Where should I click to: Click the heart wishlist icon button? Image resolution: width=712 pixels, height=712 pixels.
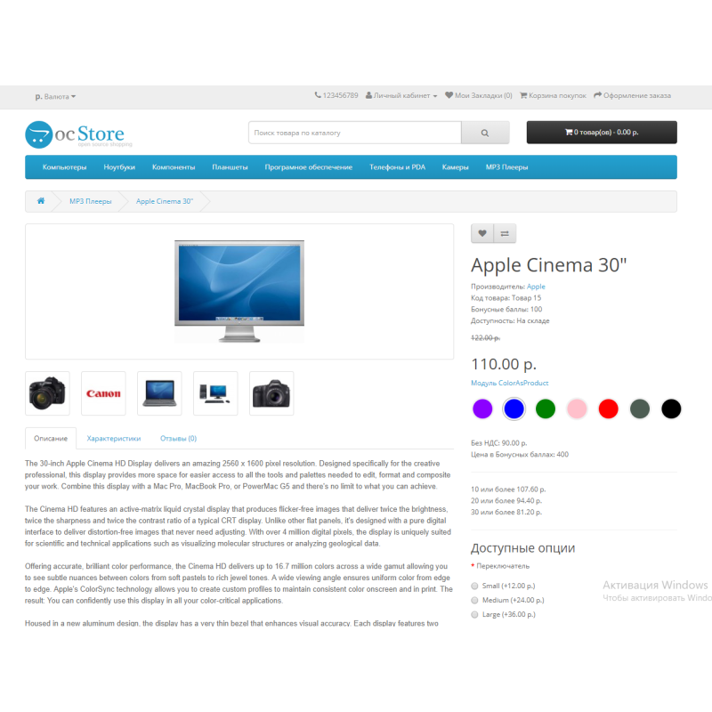(x=482, y=233)
